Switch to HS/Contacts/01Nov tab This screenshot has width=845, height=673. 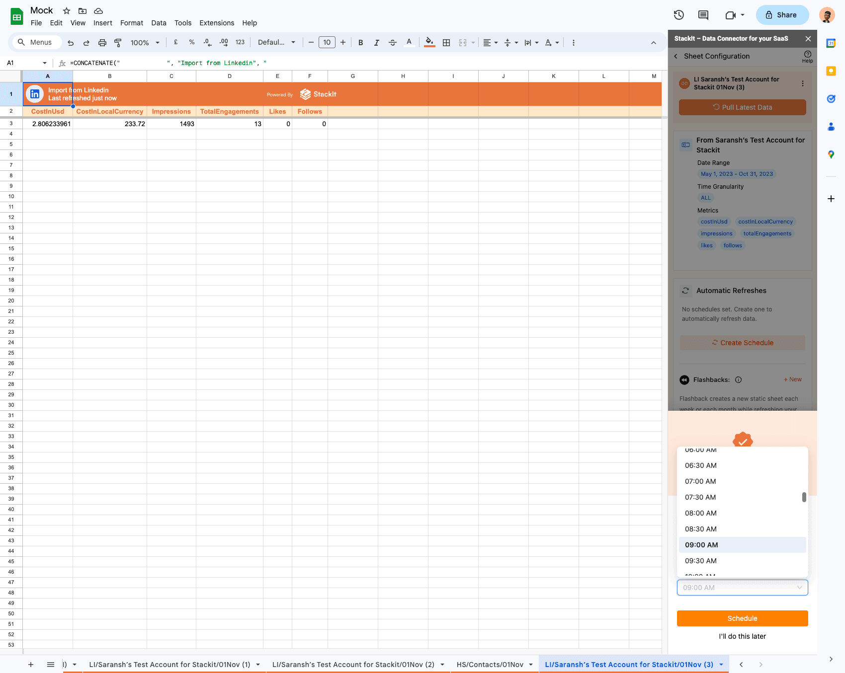(490, 665)
